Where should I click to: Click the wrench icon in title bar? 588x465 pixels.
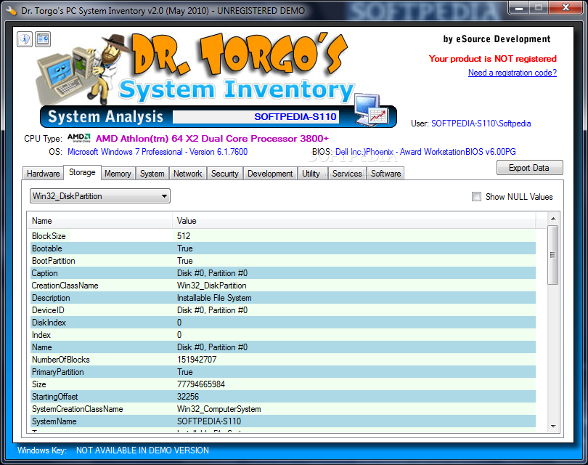coord(11,10)
